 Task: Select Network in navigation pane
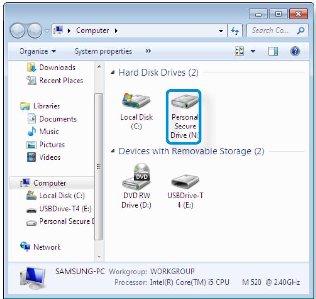coord(47,247)
